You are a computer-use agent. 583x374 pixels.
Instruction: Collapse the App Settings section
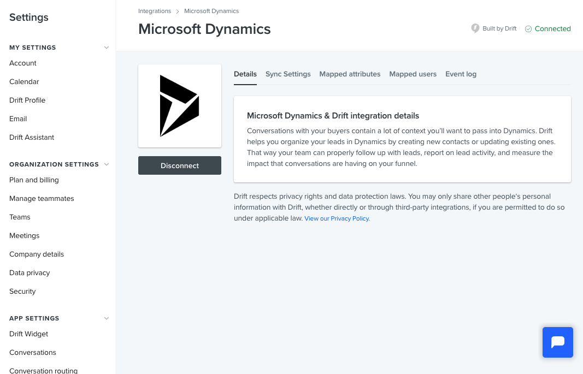(x=107, y=318)
